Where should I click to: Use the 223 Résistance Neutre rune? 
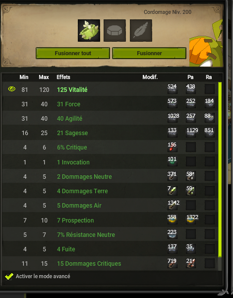[173, 234]
